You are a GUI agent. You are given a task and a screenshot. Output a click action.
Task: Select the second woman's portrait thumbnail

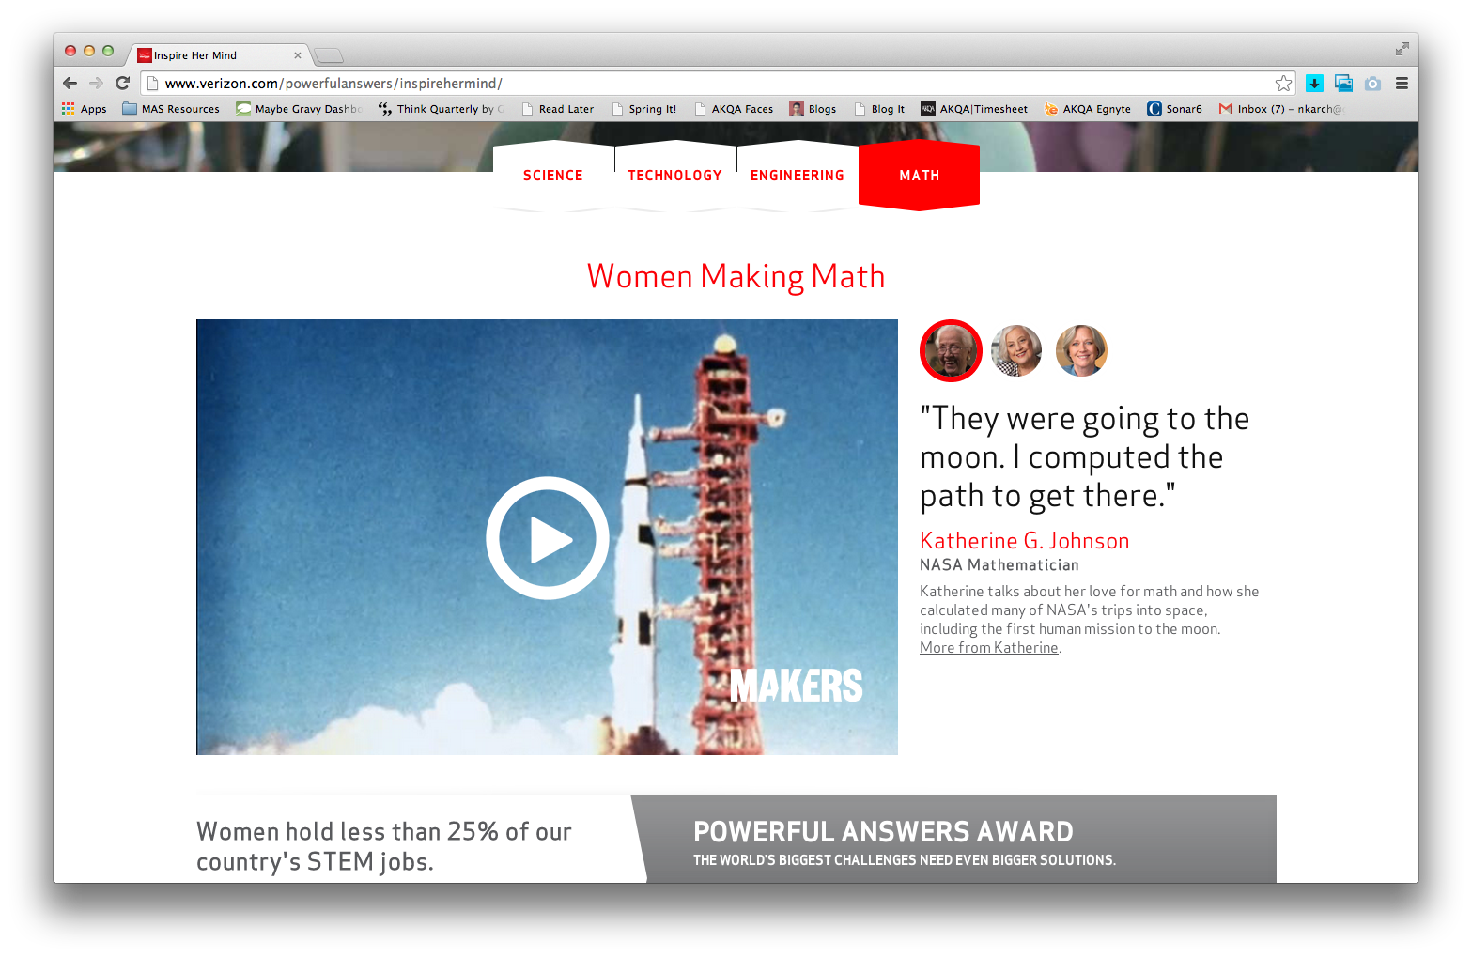[1016, 350]
